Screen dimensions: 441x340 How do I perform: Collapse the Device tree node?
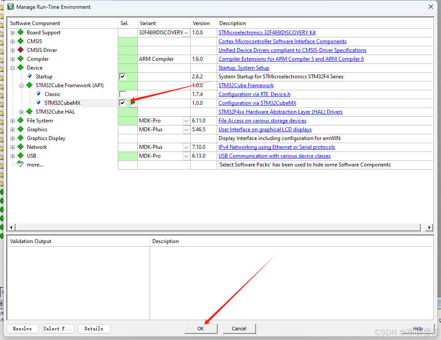(12, 68)
